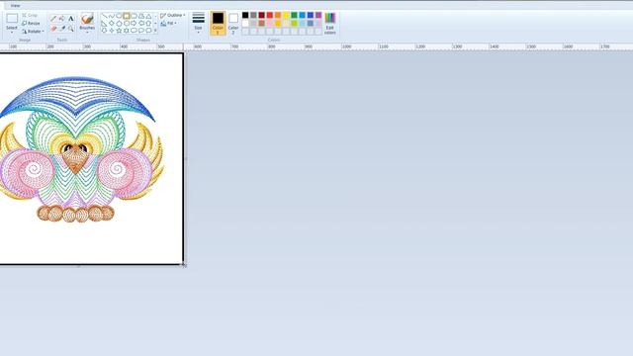This screenshot has height=356, width=633.
Task: Pick the Right arrow shape
Action: pyautogui.click(x=134, y=24)
